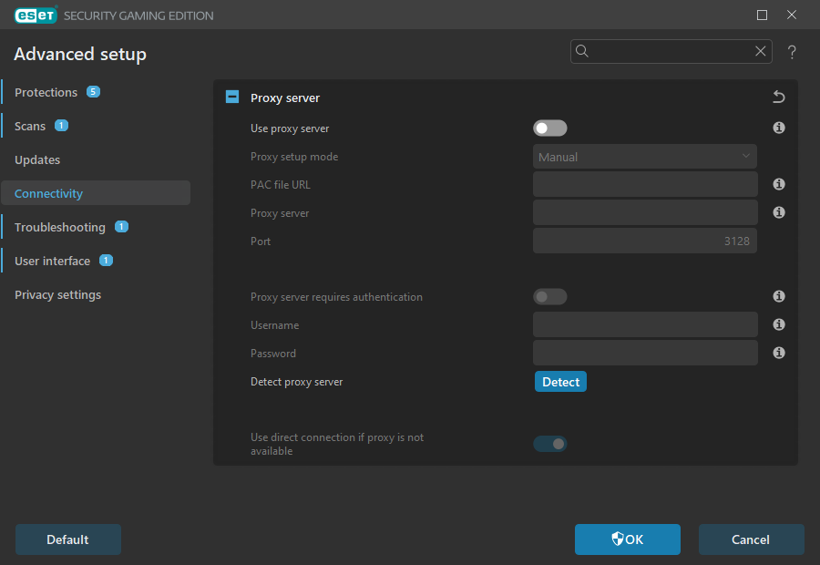The image size is (820, 565).
Task: Show info for Username field
Action: [779, 324]
